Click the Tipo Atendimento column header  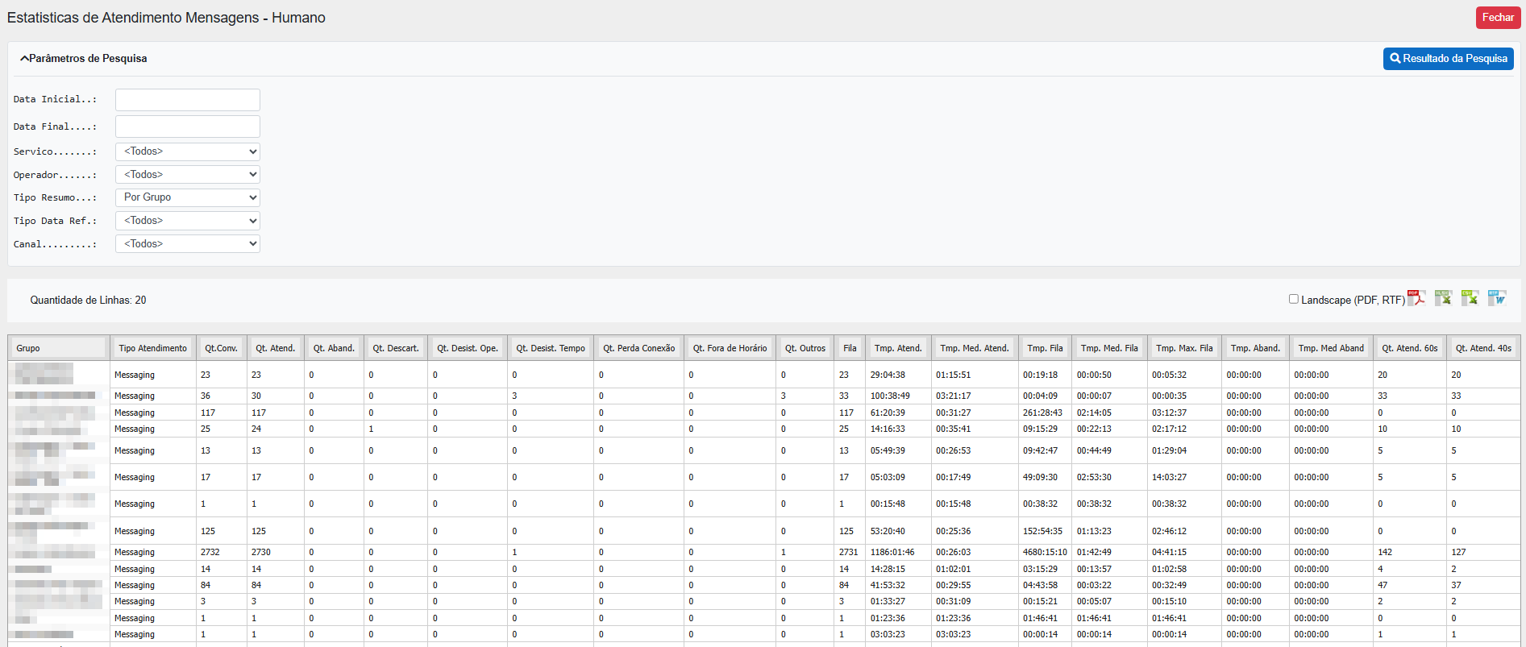click(152, 348)
